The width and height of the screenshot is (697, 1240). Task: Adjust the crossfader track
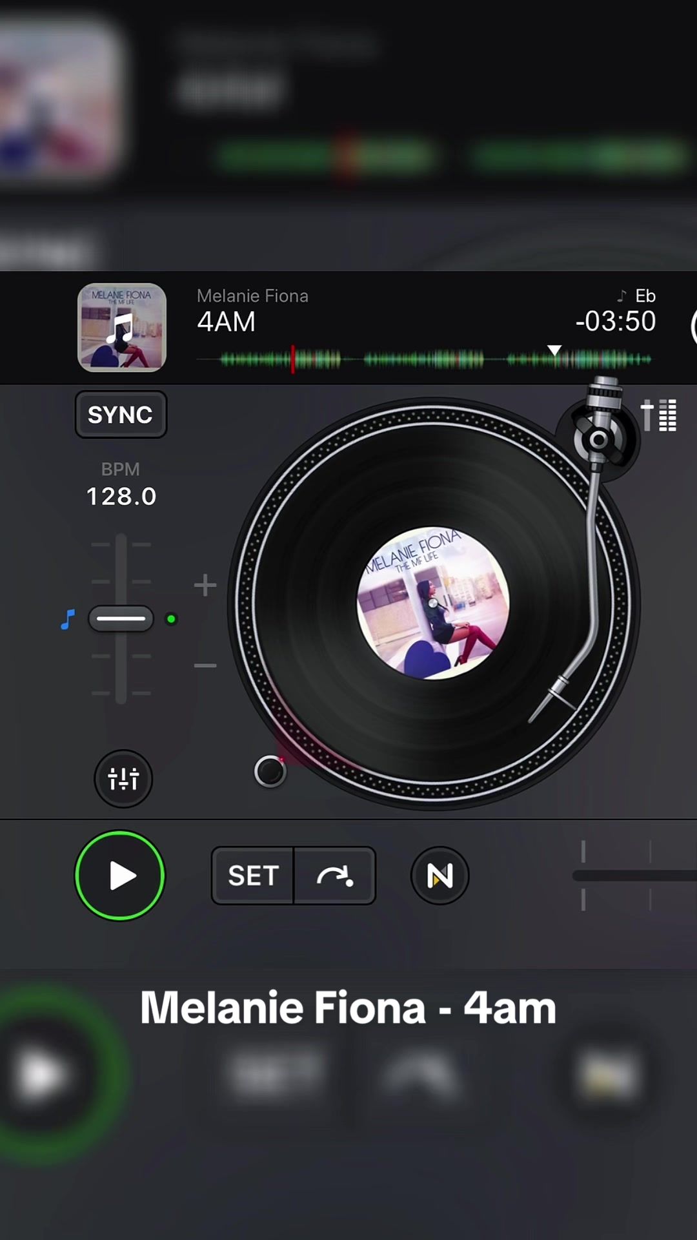(x=634, y=876)
